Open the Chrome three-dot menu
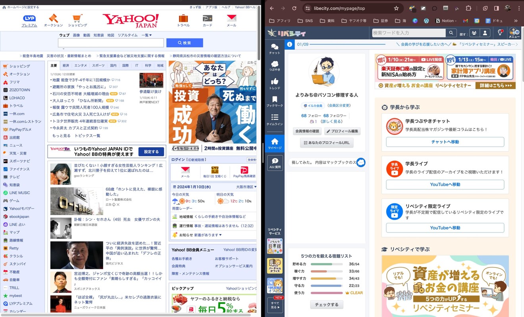This screenshot has width=524, height=317. (519, 8)
